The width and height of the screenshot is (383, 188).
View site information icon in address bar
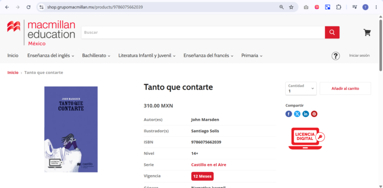[41, 7]
